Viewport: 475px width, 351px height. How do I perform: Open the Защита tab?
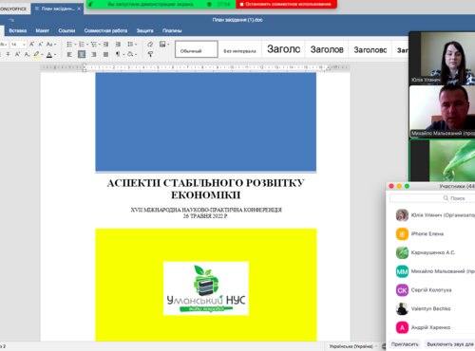coord(144,30)
